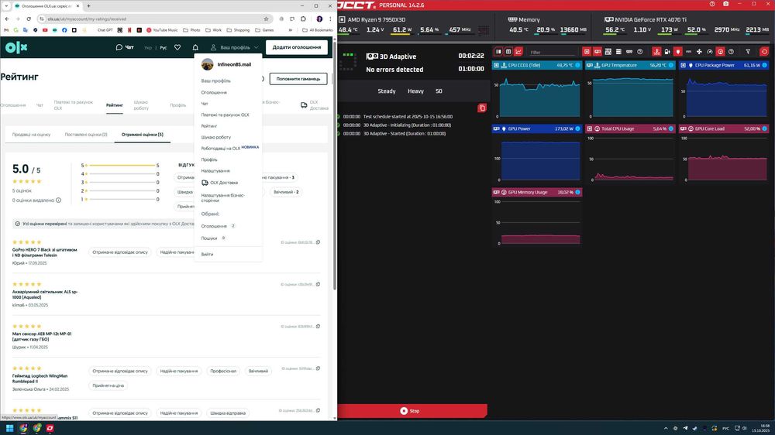Image resolution: width=775 pixels, height=435 pixels.
Task: Open Продавці на оцінку tab
Action: [x=31, y=135]
